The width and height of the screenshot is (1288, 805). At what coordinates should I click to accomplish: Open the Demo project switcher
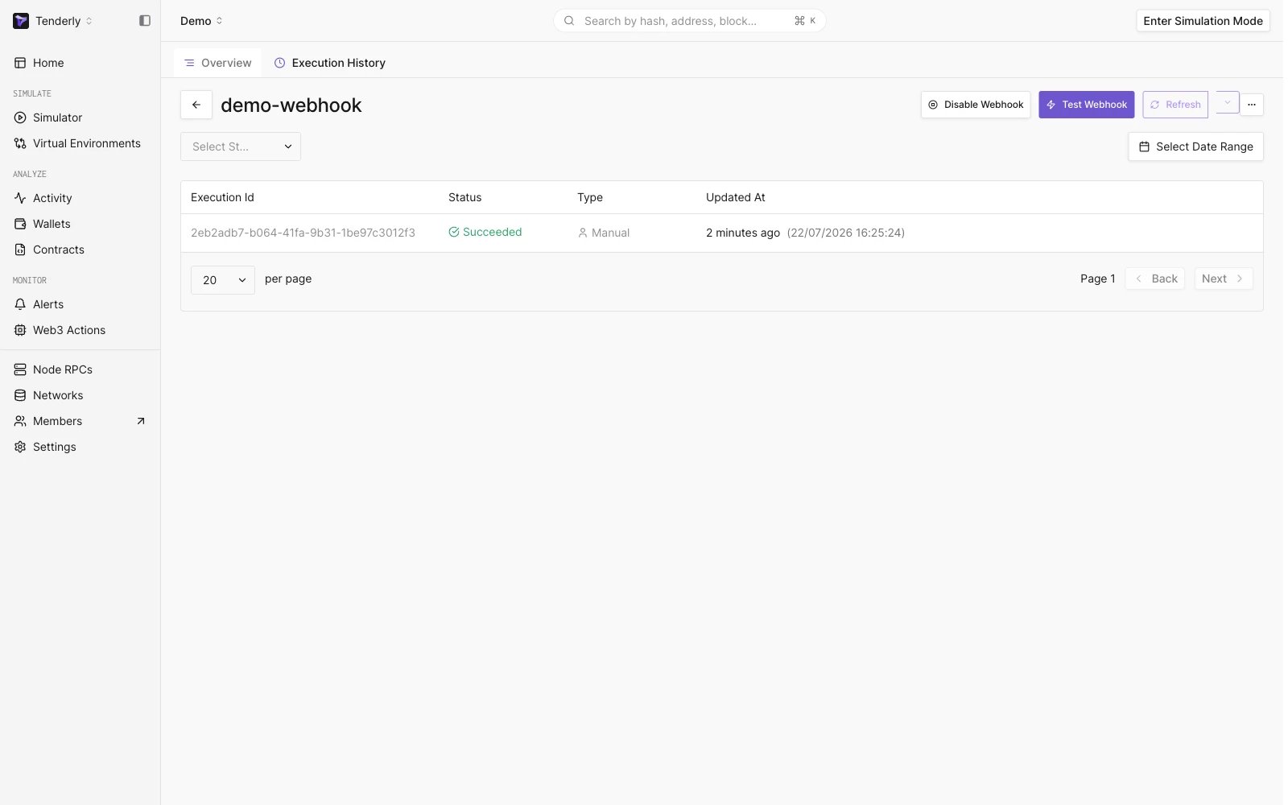coord(201,21)
